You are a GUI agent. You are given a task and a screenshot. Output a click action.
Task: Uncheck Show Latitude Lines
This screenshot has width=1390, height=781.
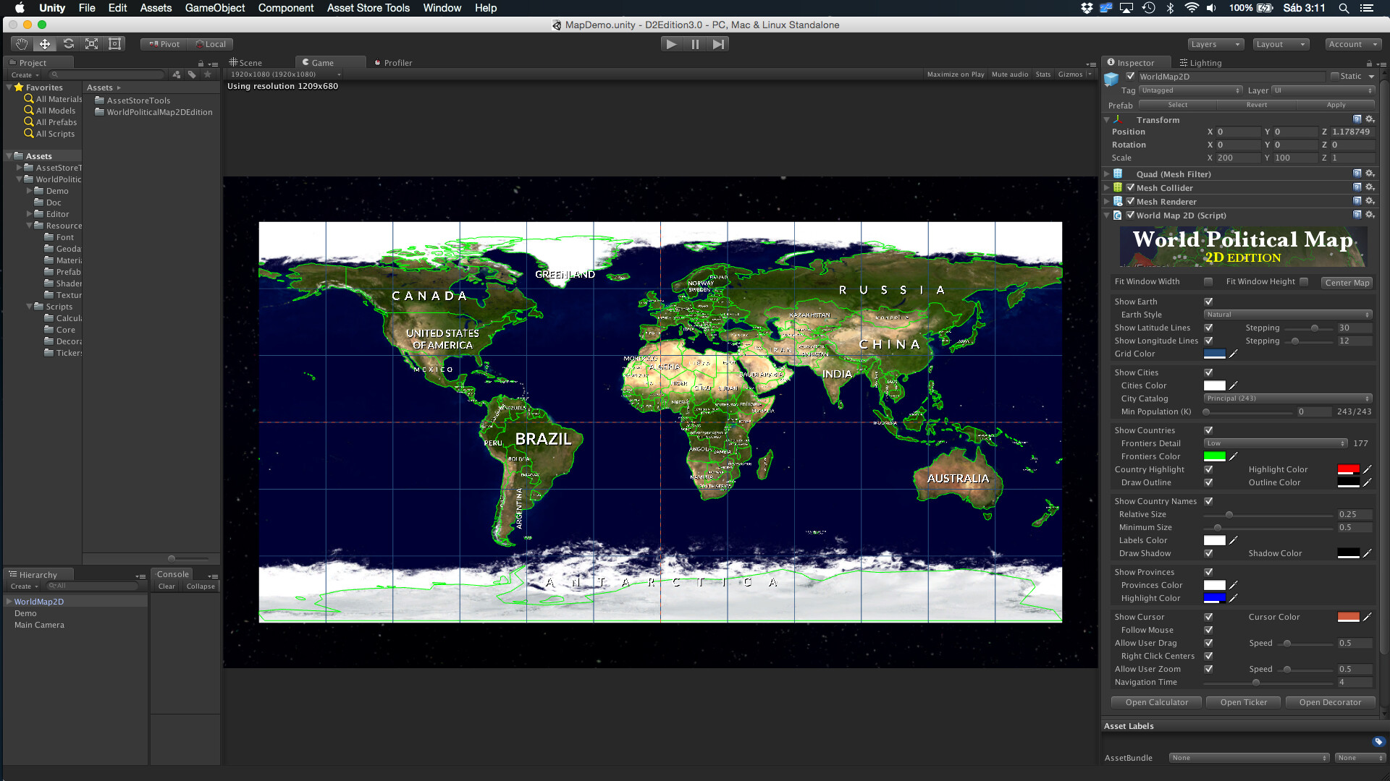click(1208, 328)
